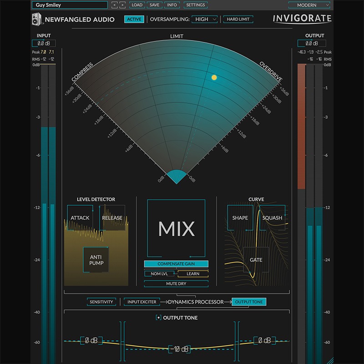Click the INVIGORATE logo
Screen dimensions: 364x364
click(x=302, y=19)
